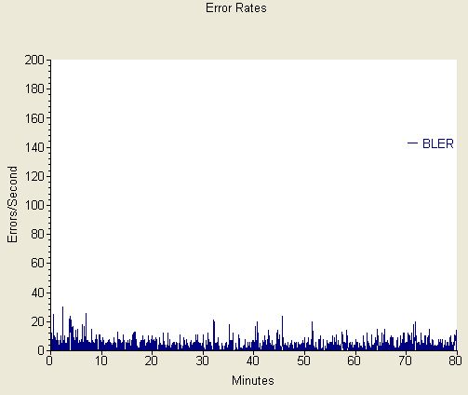Click the error spike near 32 minutes
468x395 pixels.
click(x=214, y=334)
